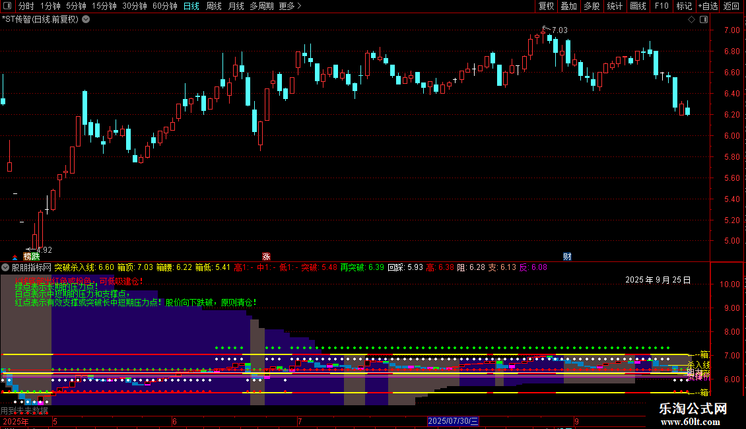This screenshot has width=746, height=429.
Task: Click the 10.00 indicator axis label
Action: [729, 284]
